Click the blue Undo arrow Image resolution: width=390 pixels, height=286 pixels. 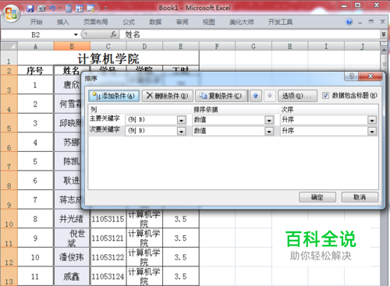(x=52, y=9)
